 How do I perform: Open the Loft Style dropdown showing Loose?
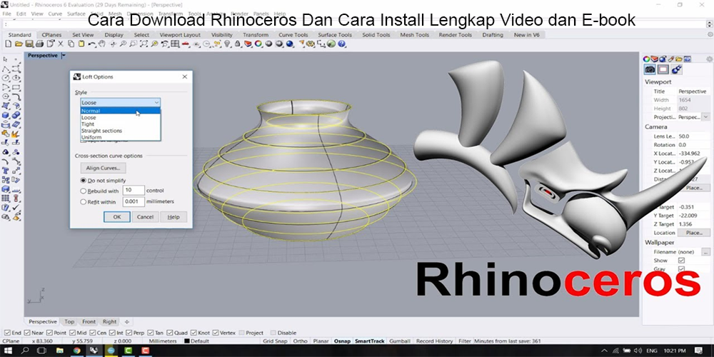[x=120, y=103]
